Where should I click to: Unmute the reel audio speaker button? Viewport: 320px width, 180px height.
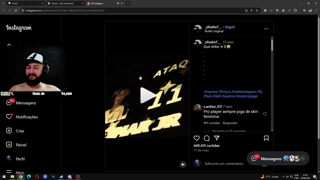tap(183, 164)
